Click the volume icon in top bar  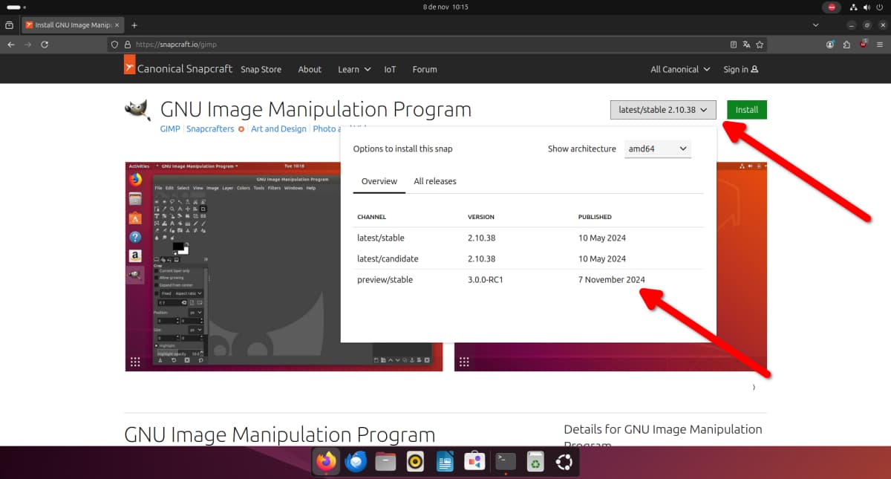tap(866, 7)
